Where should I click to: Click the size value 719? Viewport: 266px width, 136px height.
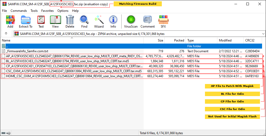[160, 51]
